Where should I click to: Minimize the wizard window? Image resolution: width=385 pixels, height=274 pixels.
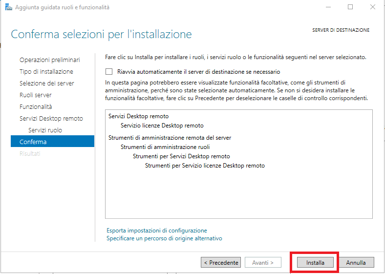[328, 7]
